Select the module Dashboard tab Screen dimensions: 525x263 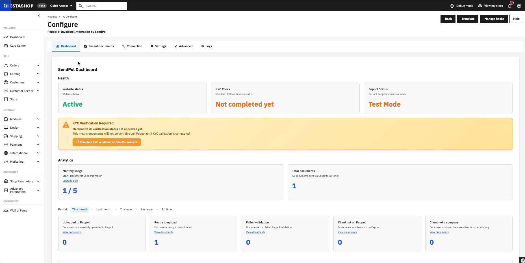66,46
